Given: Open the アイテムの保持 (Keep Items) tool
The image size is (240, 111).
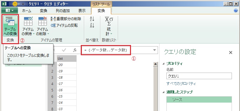Looking at the screenshot, I should click(28, 26).
